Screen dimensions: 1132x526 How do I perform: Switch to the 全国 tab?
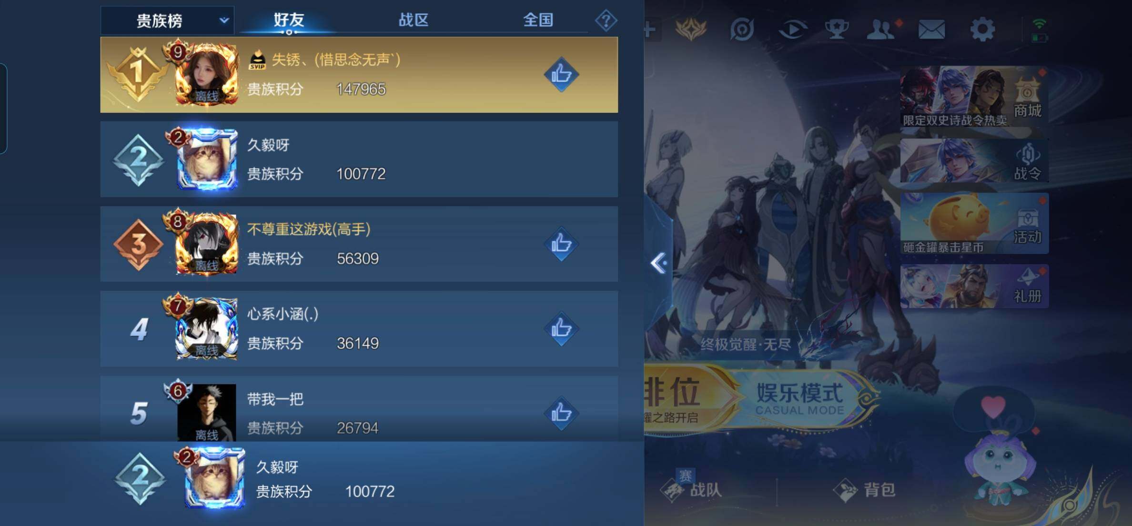[x=538, y=20]
